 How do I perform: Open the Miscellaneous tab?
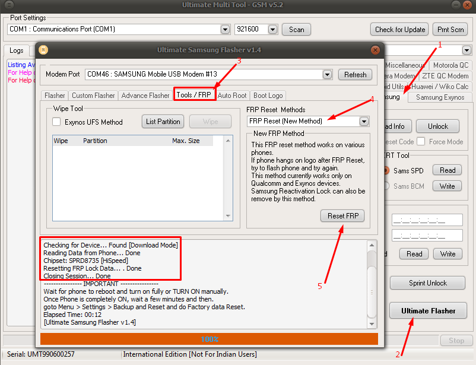(405, 65)
